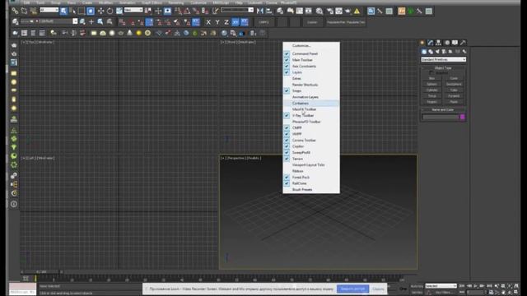Open the magenta object color swatch

pyautogui.click(x=463, y=117)
